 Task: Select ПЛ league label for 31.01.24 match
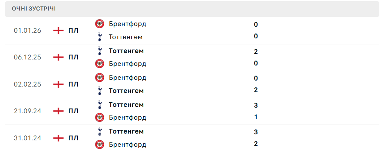coord(73,138)
